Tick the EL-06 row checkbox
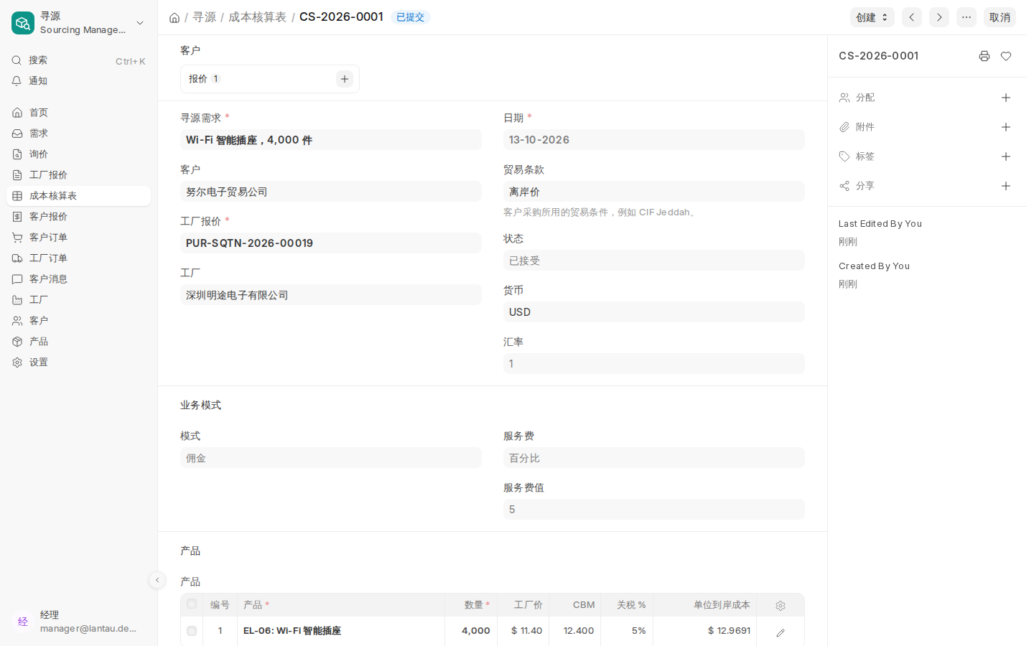The image size is (1034, 646). pos(192,631)
